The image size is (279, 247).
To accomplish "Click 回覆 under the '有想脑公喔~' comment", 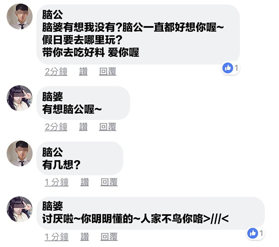I will coord(108,127).
